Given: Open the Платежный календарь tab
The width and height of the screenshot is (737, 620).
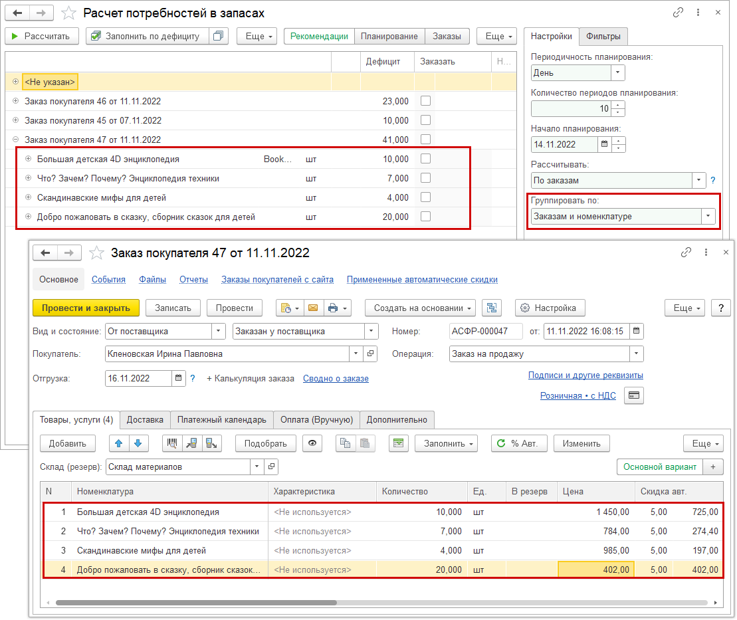Looking at the screenshot, I should point(222,419).
